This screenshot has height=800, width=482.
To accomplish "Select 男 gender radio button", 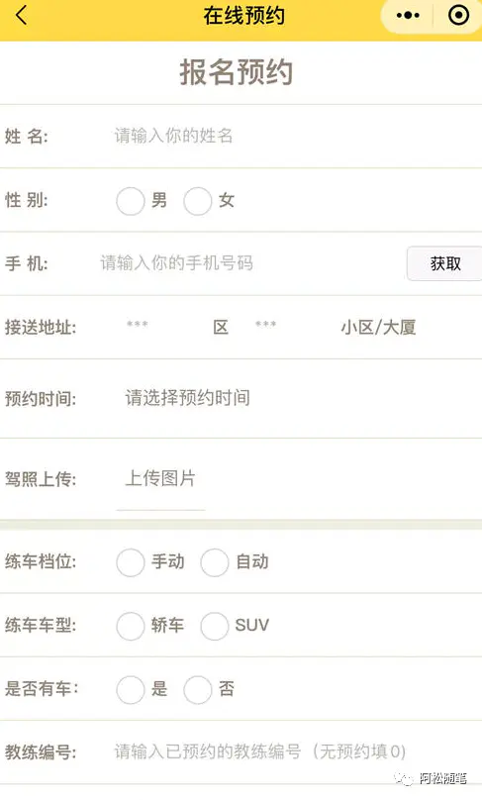I will click(x=130, y=201).
